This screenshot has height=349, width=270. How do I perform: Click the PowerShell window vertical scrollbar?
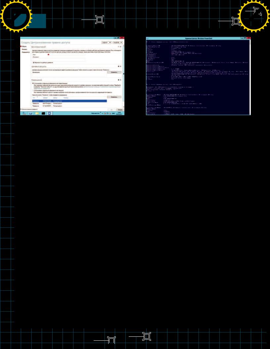[x=250, y=77]
